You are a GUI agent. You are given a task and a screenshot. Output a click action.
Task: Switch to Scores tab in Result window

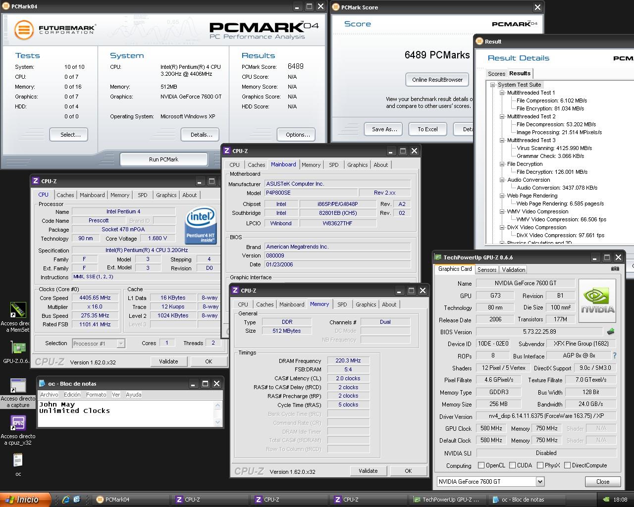click(496, 74)
